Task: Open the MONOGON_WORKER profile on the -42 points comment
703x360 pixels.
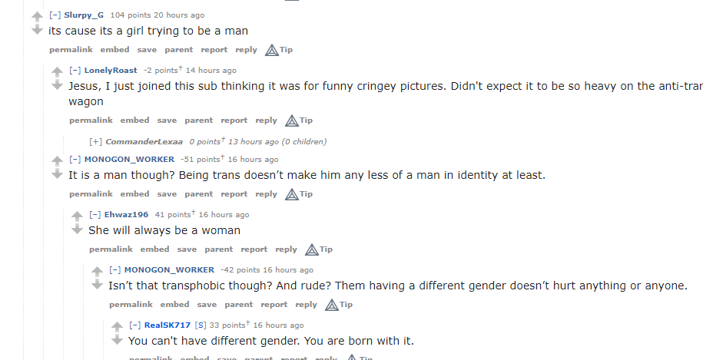Action: point(169,269)
